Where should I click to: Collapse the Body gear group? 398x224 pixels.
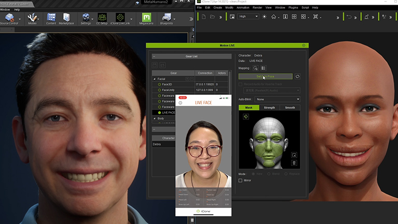click(x=154, y=119)
